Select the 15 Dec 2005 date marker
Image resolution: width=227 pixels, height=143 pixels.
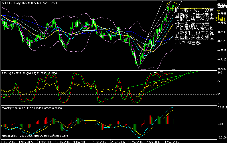pyautogui.click(x=63, y=142)
